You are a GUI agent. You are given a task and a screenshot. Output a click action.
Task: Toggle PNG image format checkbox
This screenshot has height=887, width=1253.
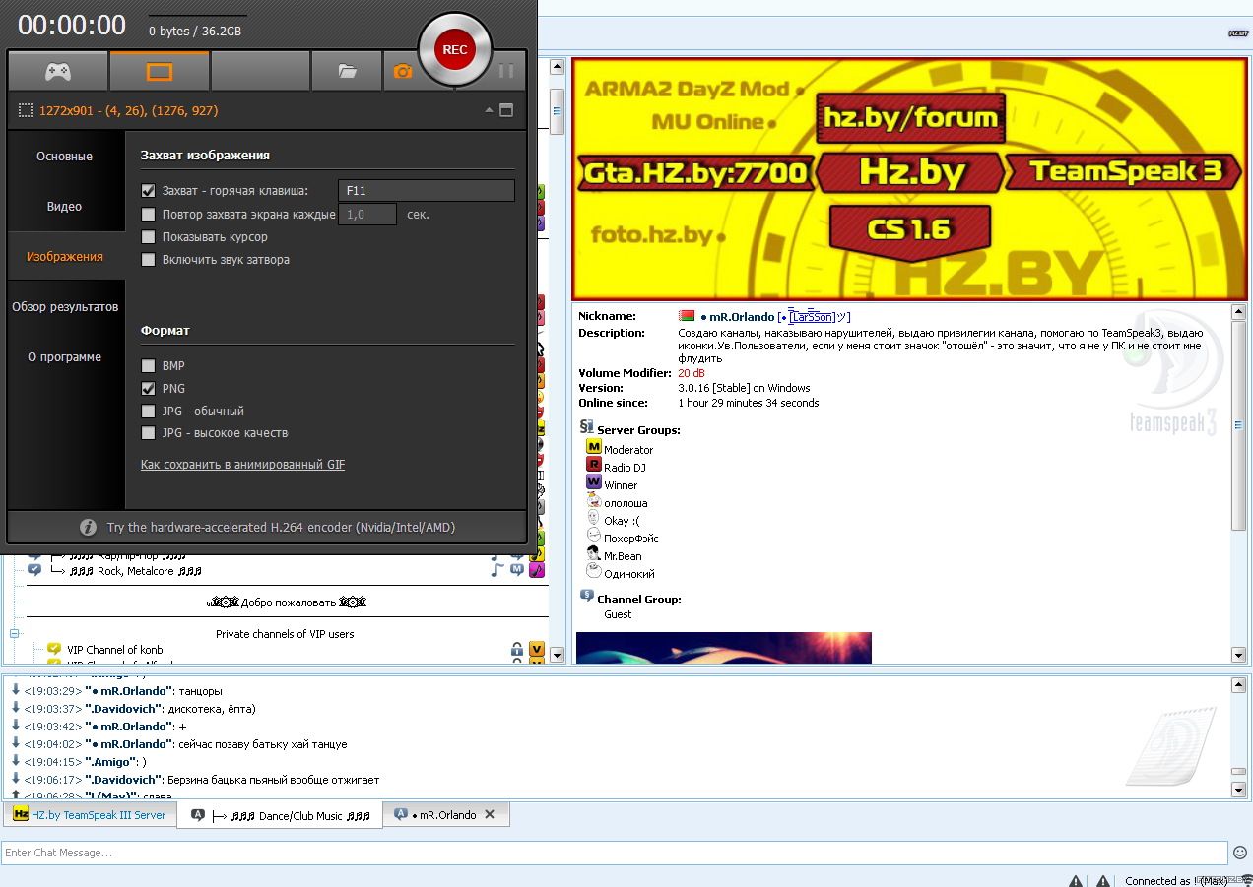(148, 389)
